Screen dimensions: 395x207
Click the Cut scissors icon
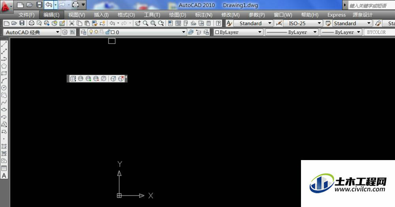(72, 23)
